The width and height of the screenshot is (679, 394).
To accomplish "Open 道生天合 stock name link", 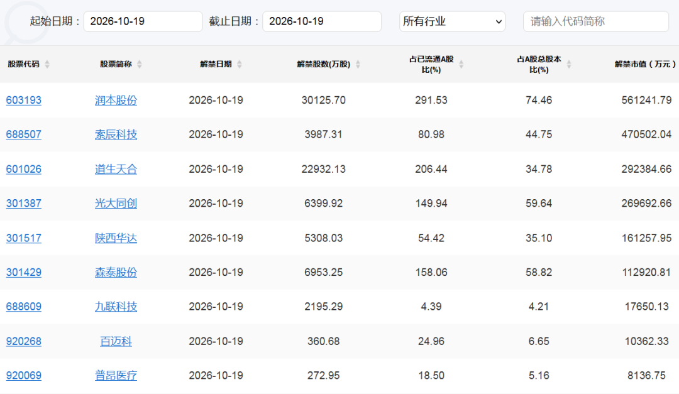I will coord(116,169).
